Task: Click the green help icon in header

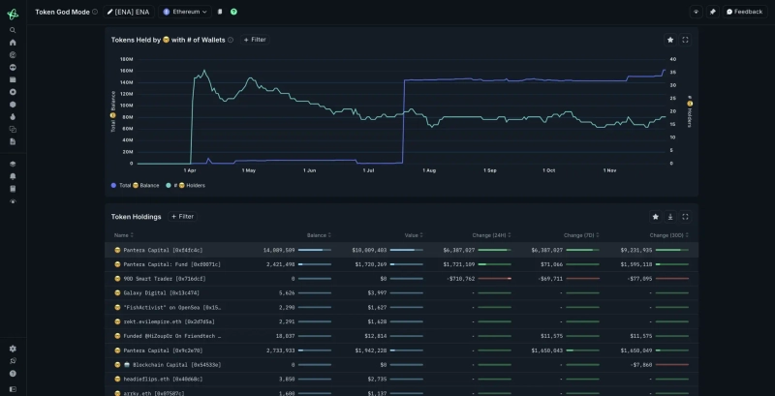Action: click(233, 12)
